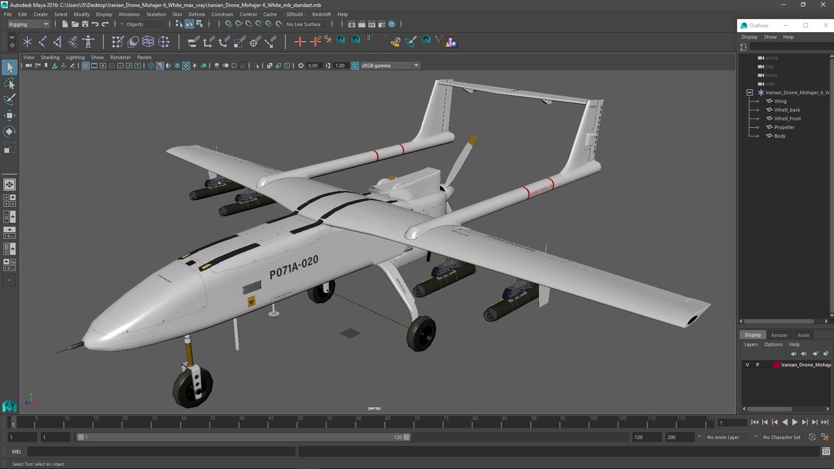Click the No Live Surface field
The height and width of the screenshot is (469, 834).
(x=306, y=24)
